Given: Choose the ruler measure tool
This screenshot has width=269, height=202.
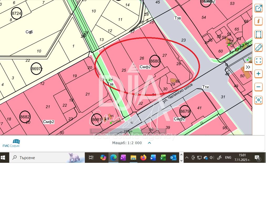Looking at the screenshot, I should 258,48.
